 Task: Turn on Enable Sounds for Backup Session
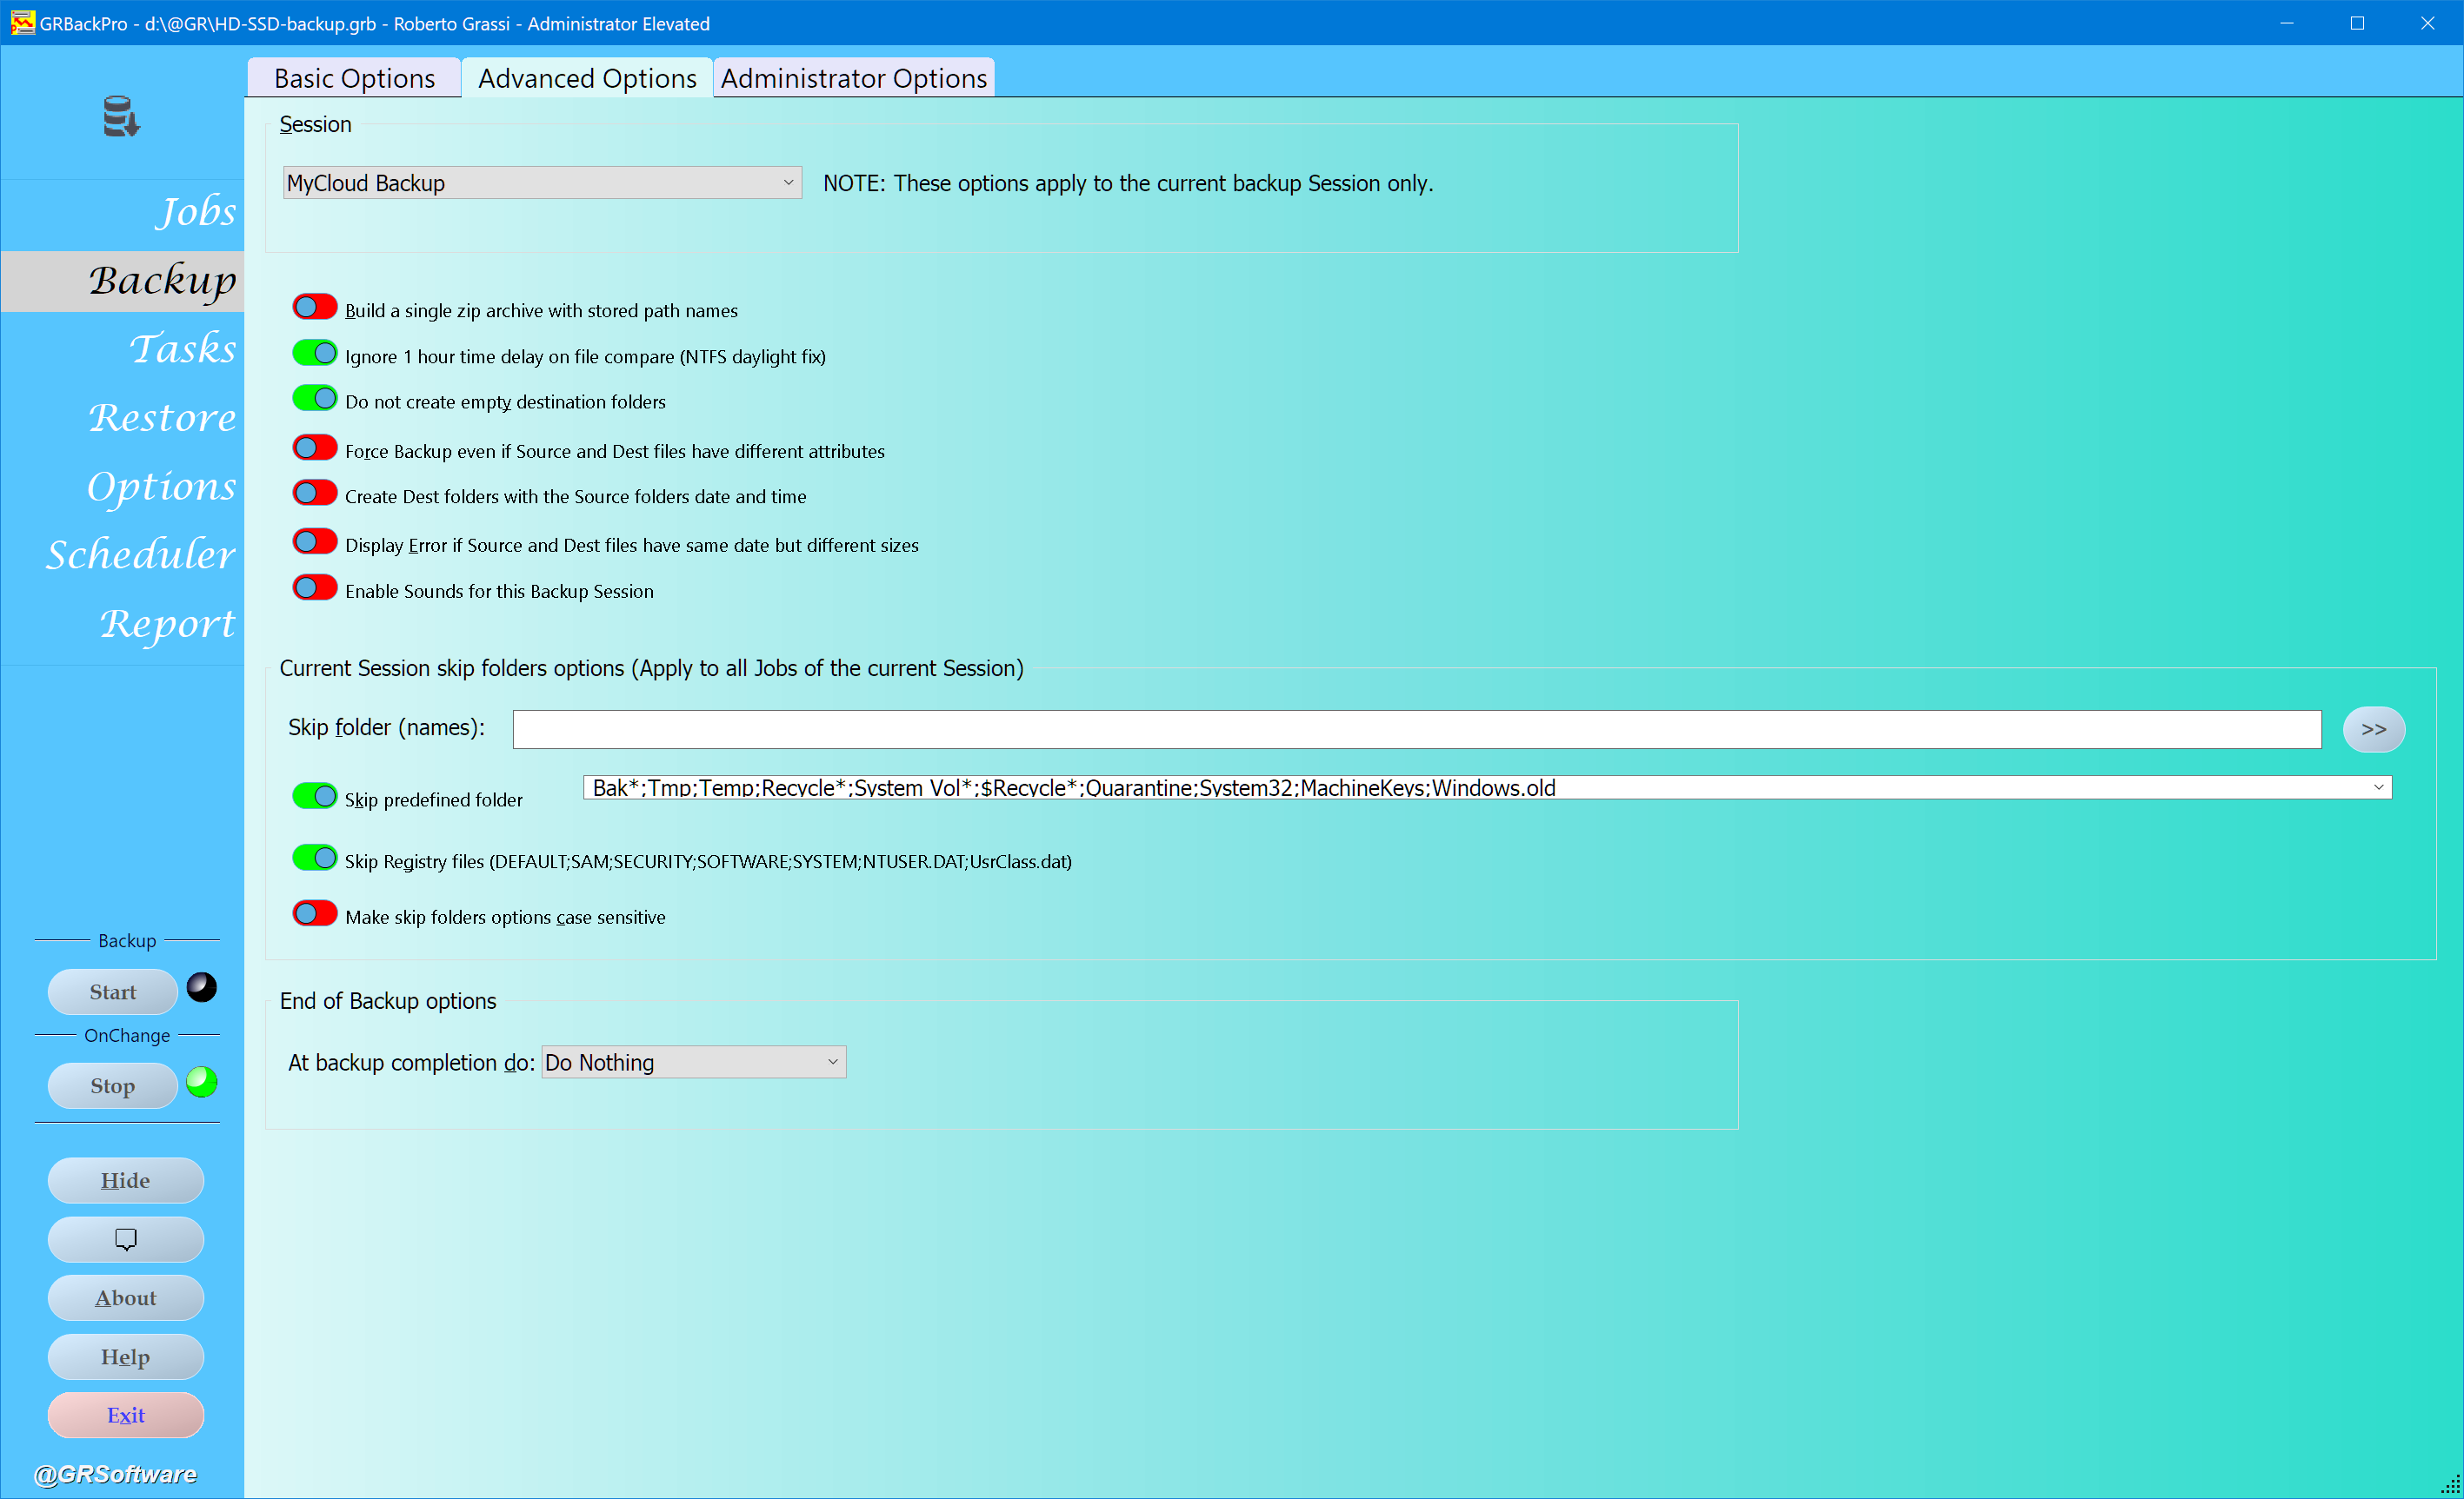pyautogui.click(x=315, y=587)
